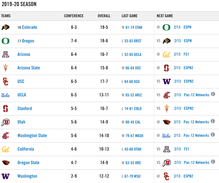Click the 2/13 date in Utah's next game

(177, 122)
